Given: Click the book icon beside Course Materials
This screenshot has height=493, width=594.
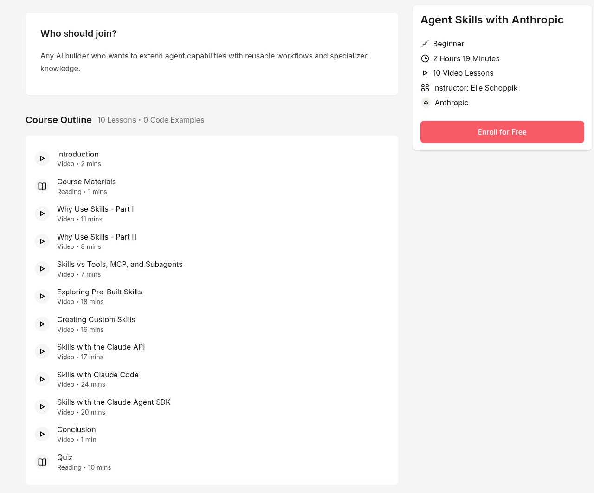Looking at the screenshot, I should pos(42,186).
